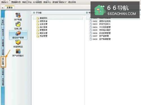This screenshot has height=105, width=141.
Task: Switch to the 主控台 tab
Action: tap(10, 8)
